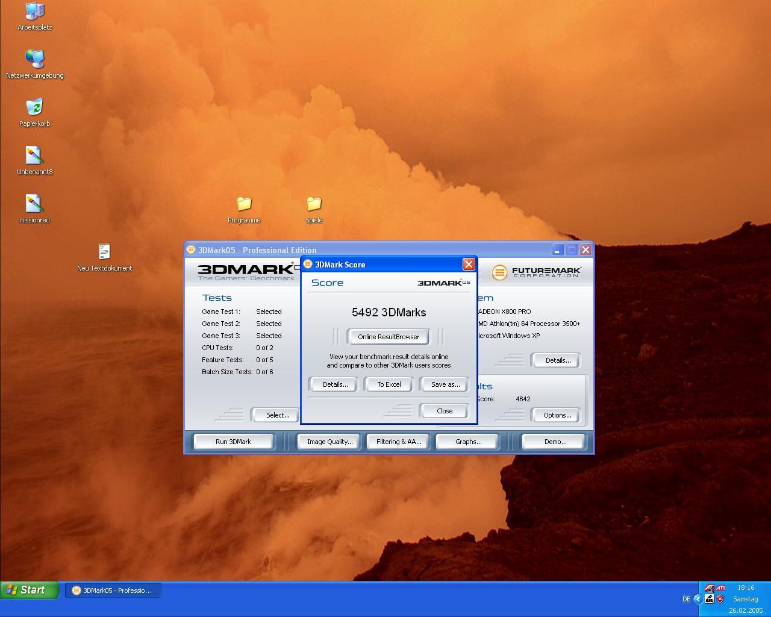
Task: Click the CPU Tests: 0 of 2 row
Action: [x=237, y=348]
